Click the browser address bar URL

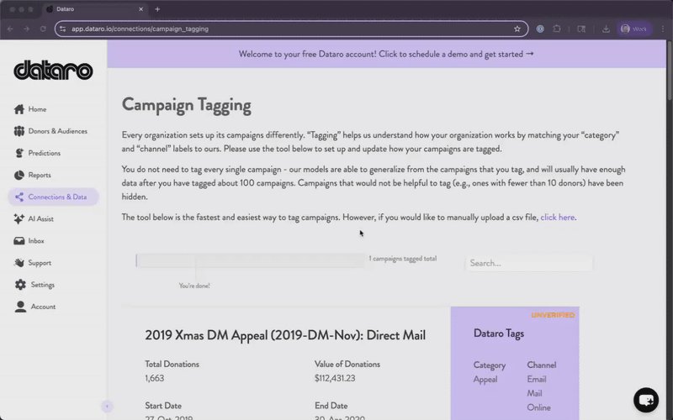(x=140, y=29)
